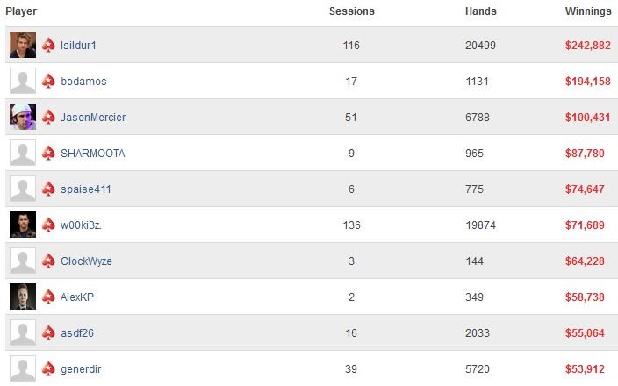Open Isildur1's player profile link

pos(78,46)
